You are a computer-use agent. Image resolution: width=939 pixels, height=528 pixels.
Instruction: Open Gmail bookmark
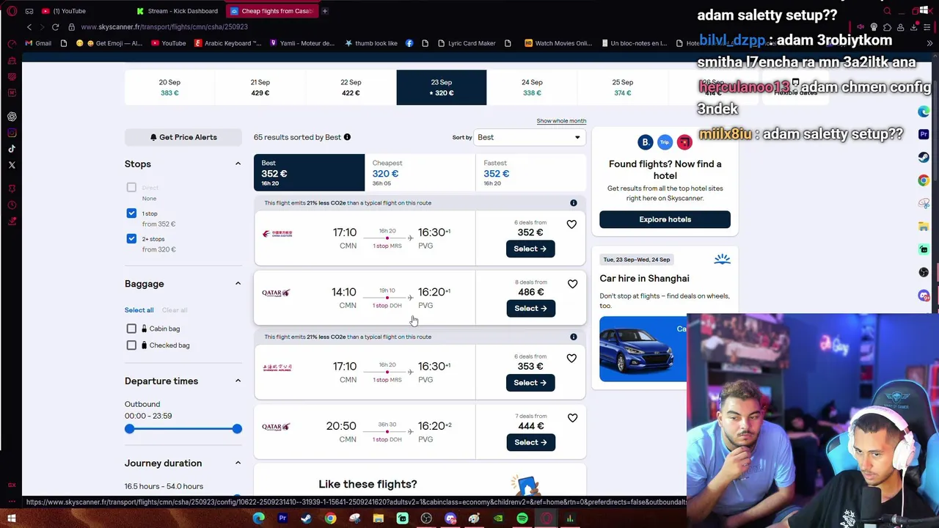pos(37,43)
